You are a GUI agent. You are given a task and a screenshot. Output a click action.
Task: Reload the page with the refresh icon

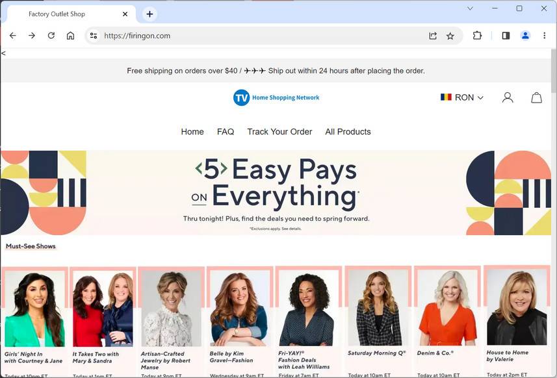51,36
